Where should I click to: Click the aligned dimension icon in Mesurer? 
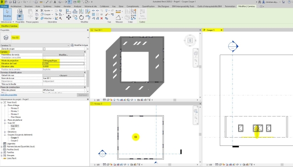click(x=118, y=12)
